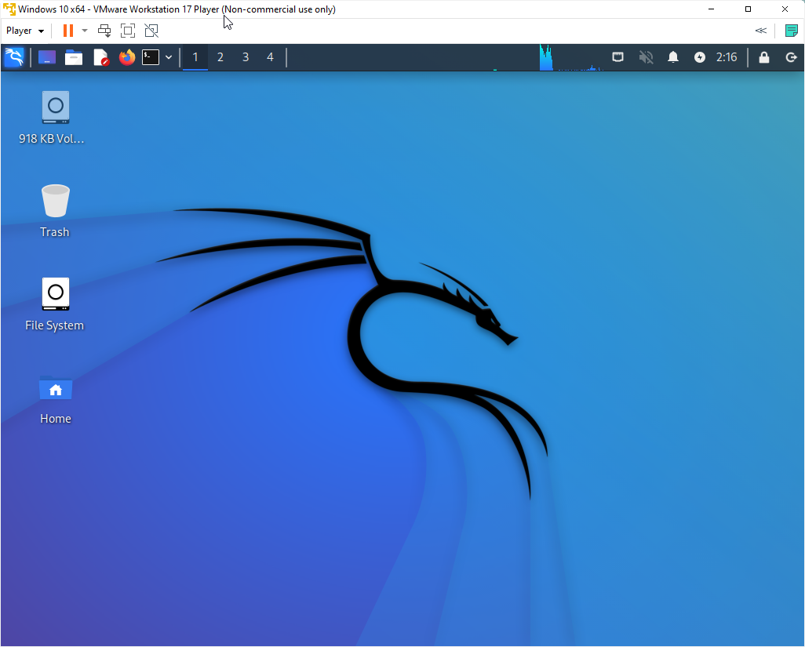Image resolution: width=805 pixels, height=647 pixels.
Task: Open the power manager icon
Action: click(x=699, y=57)
